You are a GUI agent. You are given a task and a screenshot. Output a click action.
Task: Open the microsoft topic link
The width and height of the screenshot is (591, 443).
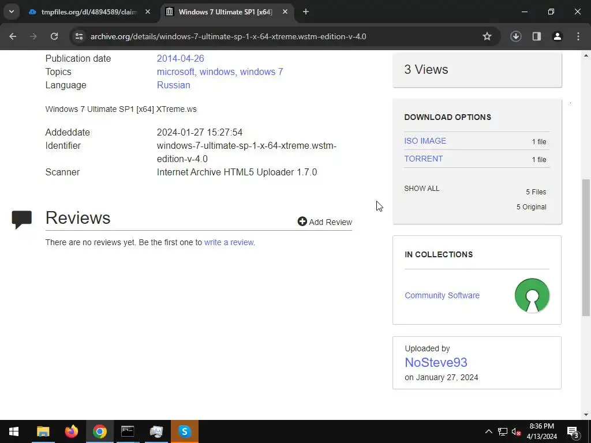(175, 72)
